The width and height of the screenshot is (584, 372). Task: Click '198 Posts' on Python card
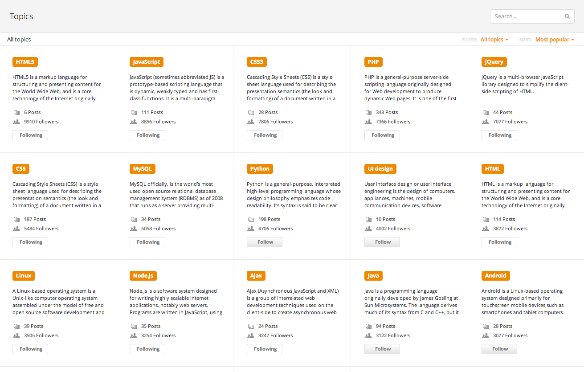[x=269, y=219]
